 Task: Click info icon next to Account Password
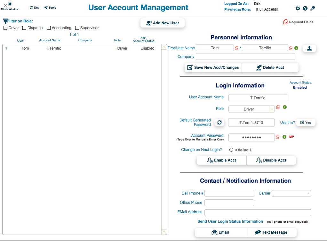[x=284, y=137]
